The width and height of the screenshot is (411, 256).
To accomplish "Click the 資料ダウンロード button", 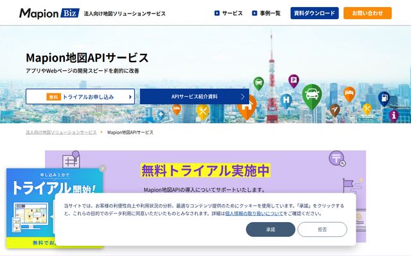I will click(x=314, y=13).
